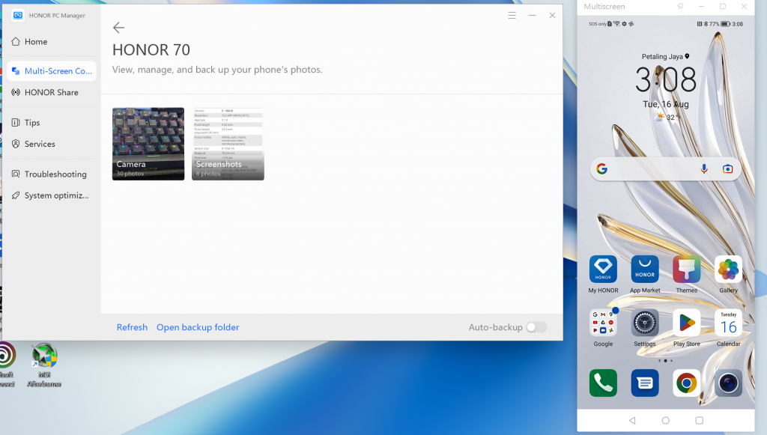Toggle the Auto-backup switch
The height and width of the screenshot is (435, 767).
[536, 327]
